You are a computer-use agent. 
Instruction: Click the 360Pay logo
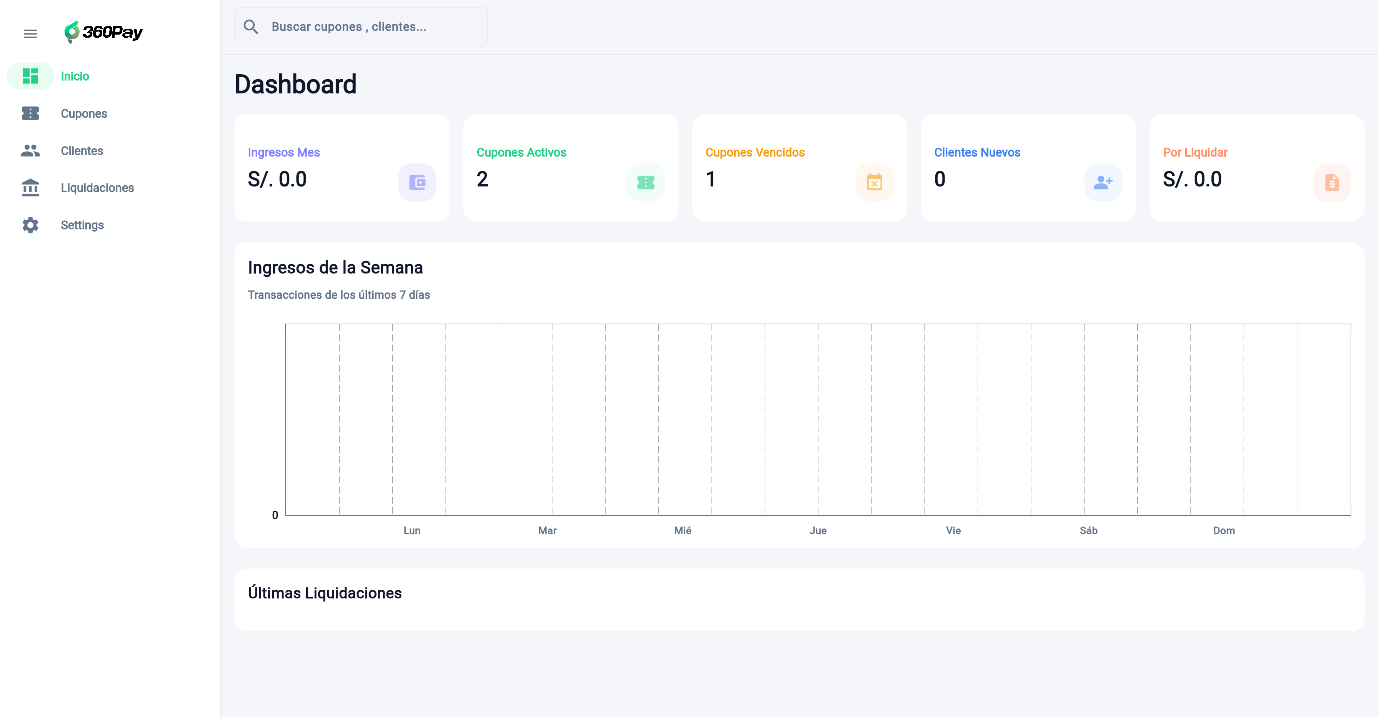tap(104, 32)
